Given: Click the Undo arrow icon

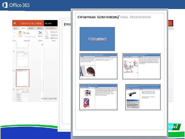Looking at the screenshot, I should click(x=14, y=33).
